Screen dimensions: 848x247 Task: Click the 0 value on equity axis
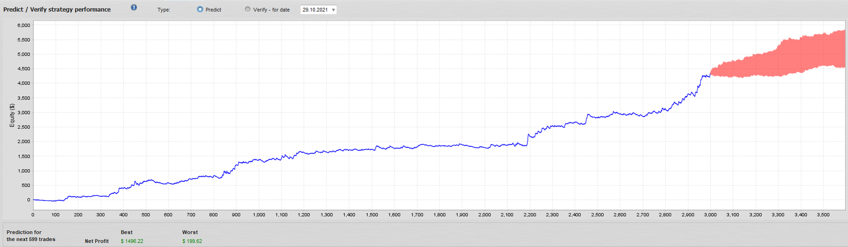(x=29, y=200)
